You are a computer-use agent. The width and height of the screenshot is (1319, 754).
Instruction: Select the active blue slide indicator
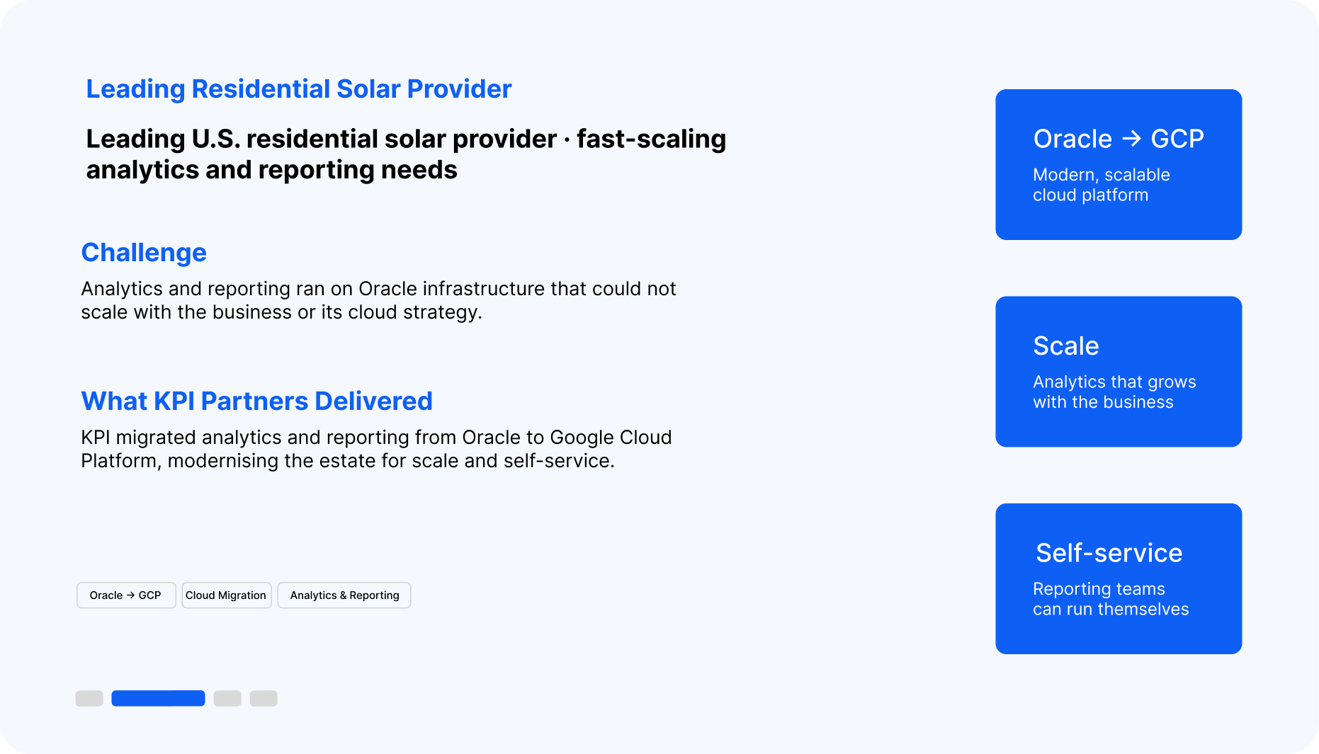[158, 698]
